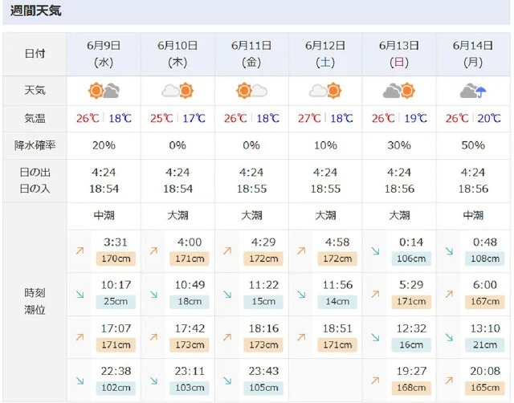Click rising tide arrow beside 3:31
The height and width of the screenshot is (403, 514).
[80, 250]
